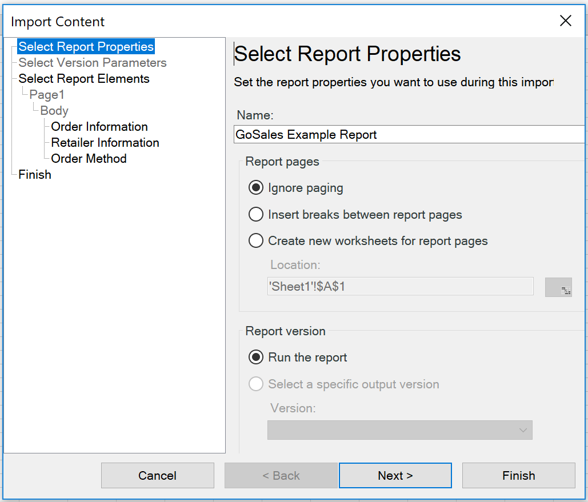Click in the Location field showing 'Sheet1'!$A$1
The image size is (588, 502).
point(400,287)
